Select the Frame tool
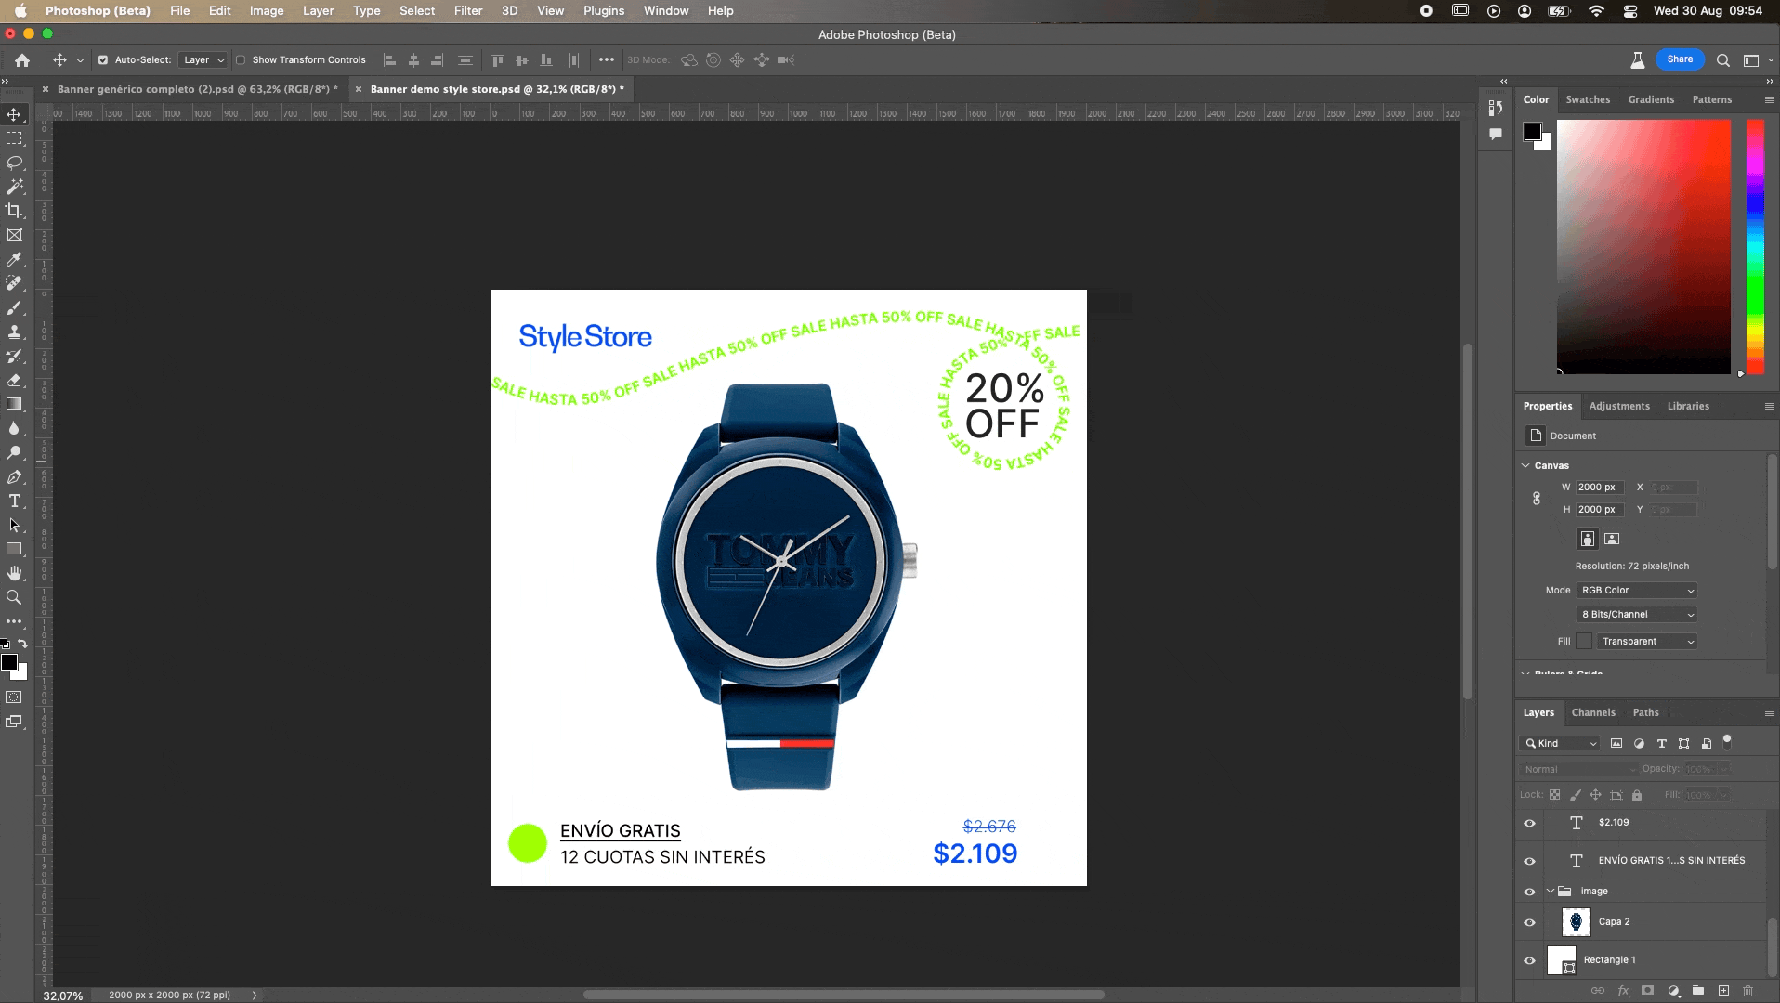The image size is (1780, 1003). coord(14,235)
